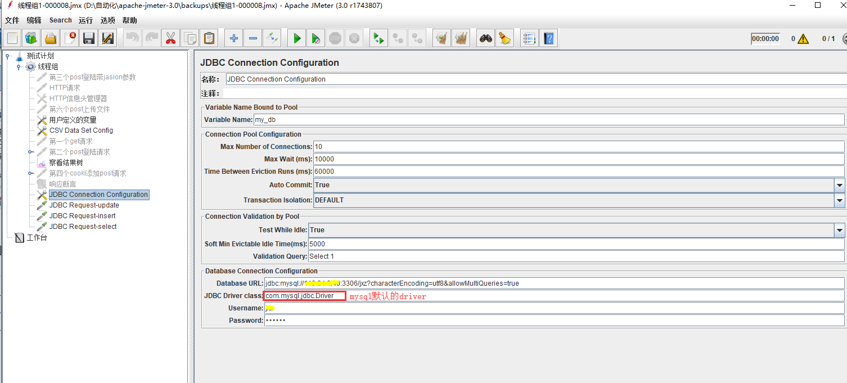Select 用户定义的变量 in the tree

tap(73, 120)
